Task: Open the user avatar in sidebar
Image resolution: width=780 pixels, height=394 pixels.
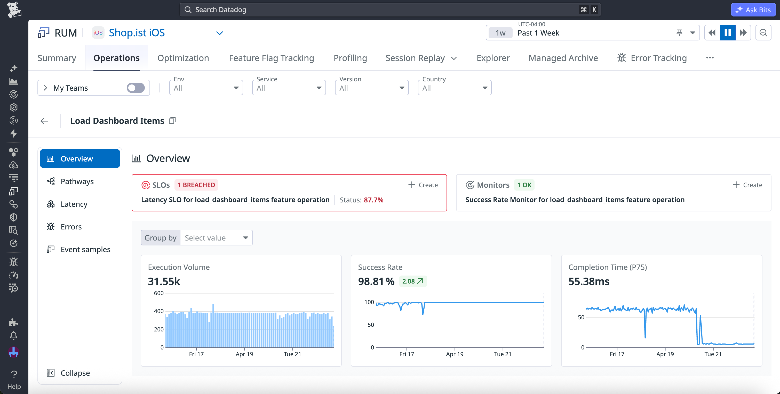Action: (x=13, y=352)
